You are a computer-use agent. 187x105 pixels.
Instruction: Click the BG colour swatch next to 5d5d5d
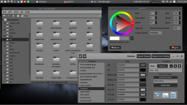[143, 65]
